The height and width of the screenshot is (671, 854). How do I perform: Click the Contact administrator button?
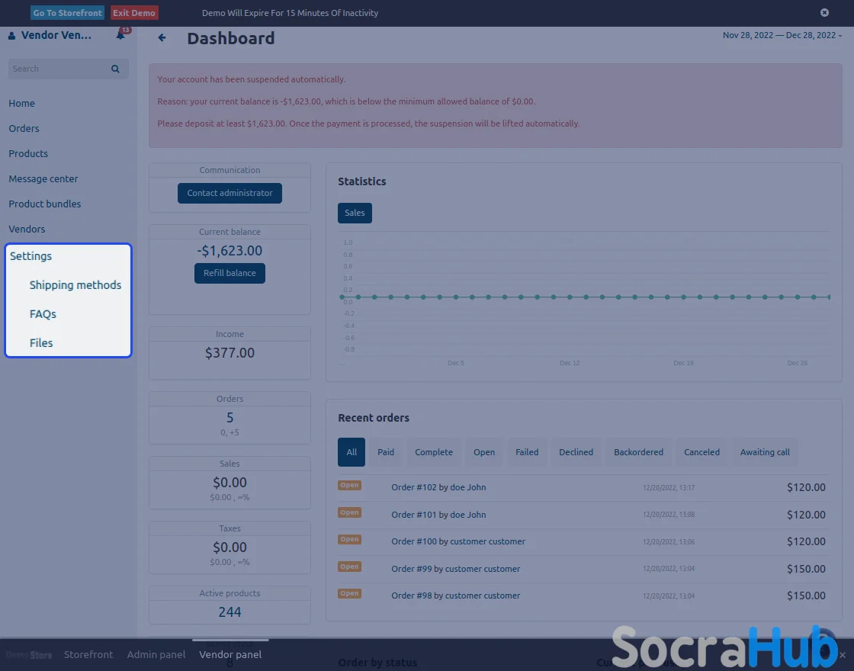[230, 193]
